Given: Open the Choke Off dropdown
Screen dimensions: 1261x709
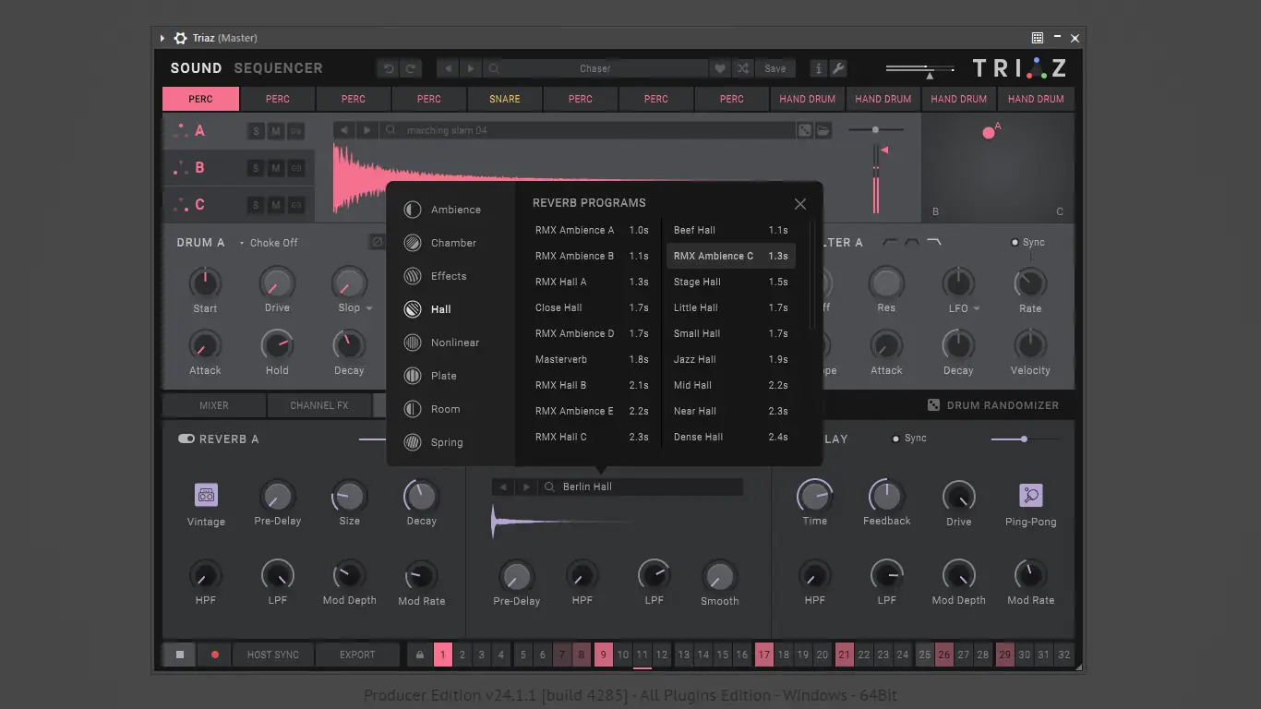Looking at the screenshot, I should coord(269,243).
